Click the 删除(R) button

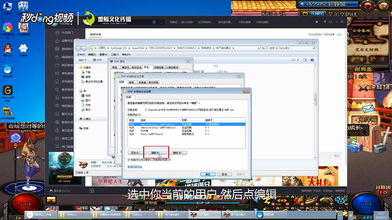178,153
